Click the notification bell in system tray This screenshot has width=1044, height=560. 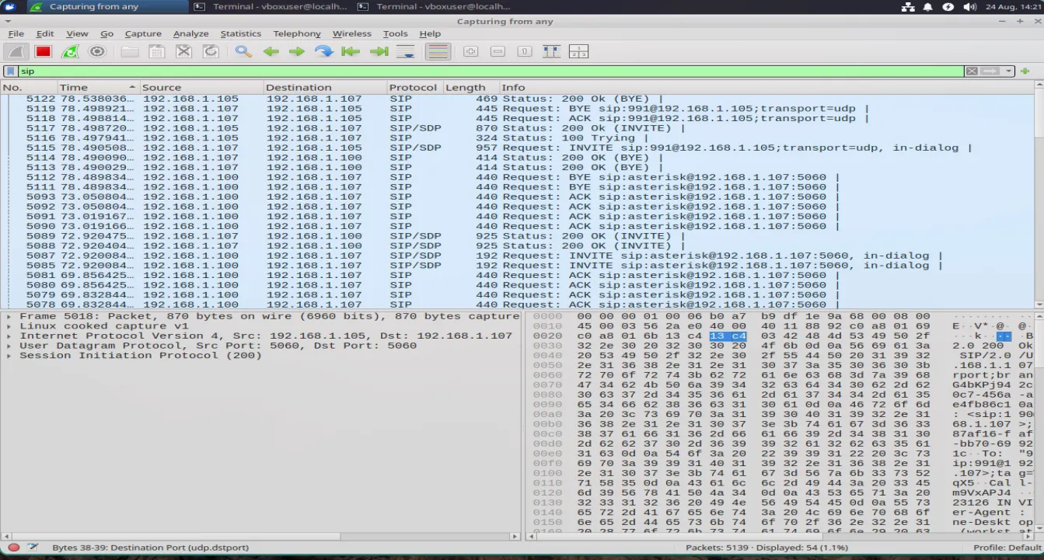[927, 6]
